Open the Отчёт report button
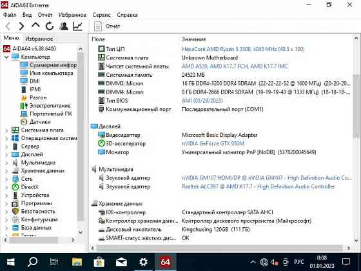The height and width of the screenshot is (271, 361). (107, 26)
